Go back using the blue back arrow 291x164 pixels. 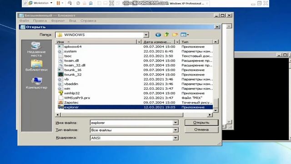click(x=158, y=35)
